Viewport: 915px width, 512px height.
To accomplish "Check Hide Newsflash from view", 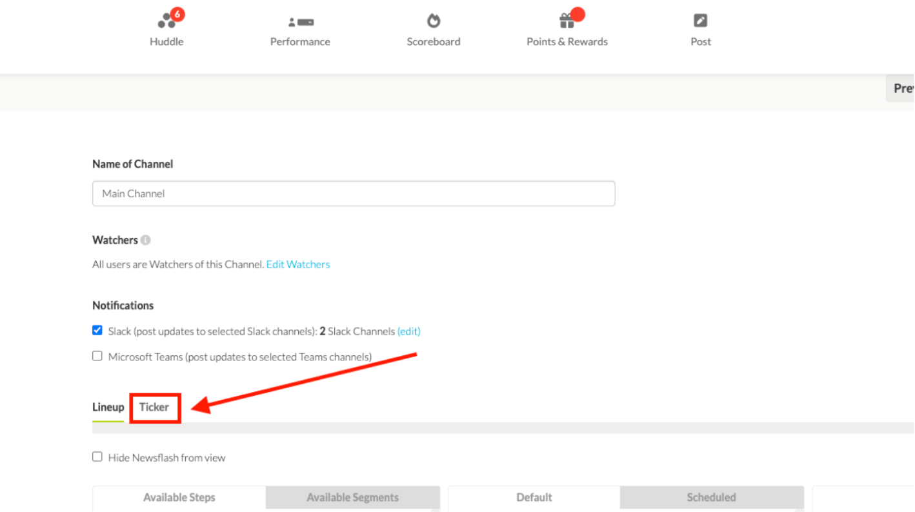I will tap(97, 457).
